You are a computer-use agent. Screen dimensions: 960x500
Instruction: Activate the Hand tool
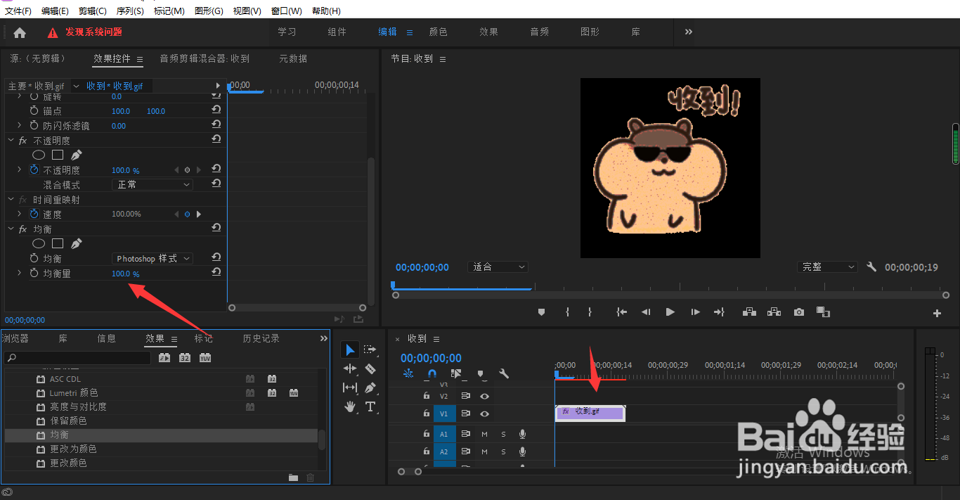(350, 406)
